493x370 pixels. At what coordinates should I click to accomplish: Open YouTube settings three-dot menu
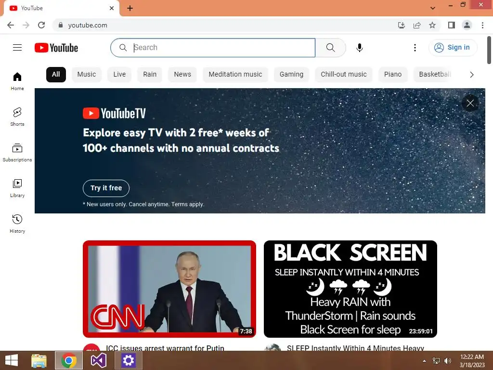pos(415,48)
